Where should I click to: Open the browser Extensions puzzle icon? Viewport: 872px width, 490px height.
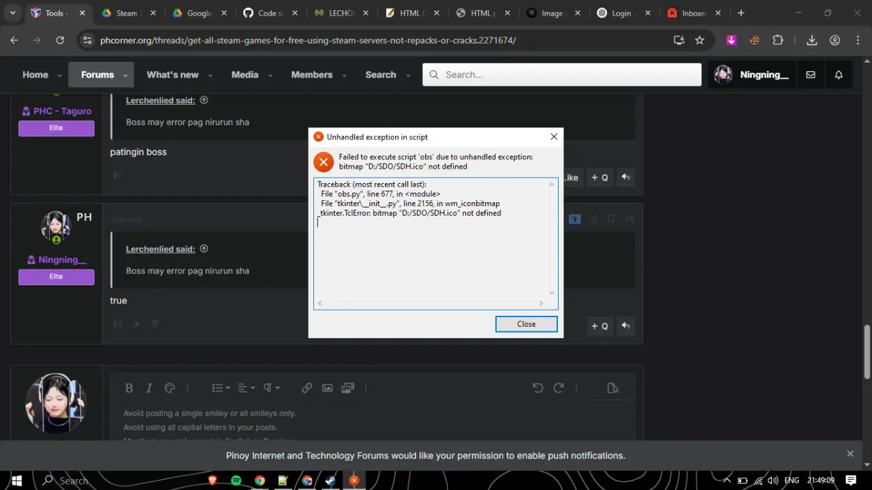tap(778, 40)
